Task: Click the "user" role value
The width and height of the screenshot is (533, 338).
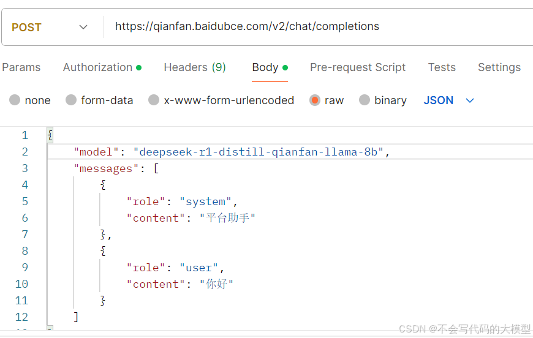Action: (x=199, y=268)
